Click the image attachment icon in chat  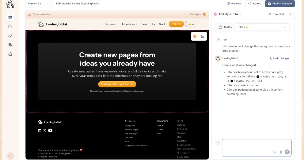pyautogui.click(x=274, y=152)
